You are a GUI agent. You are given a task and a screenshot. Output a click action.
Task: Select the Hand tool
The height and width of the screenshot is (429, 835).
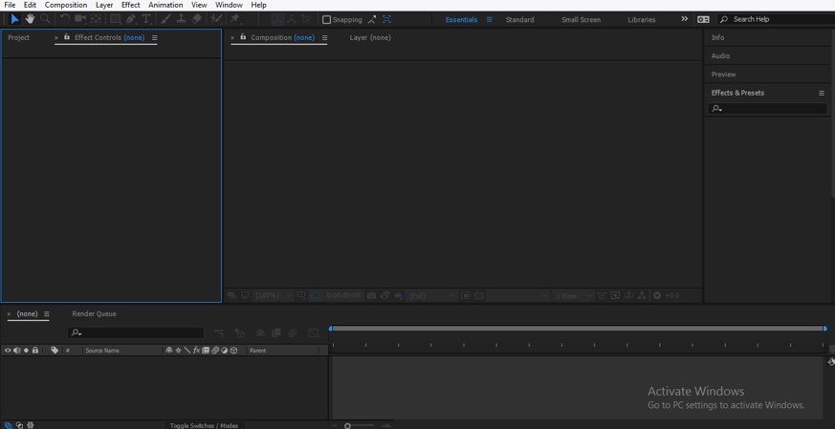tap(30, 19)
